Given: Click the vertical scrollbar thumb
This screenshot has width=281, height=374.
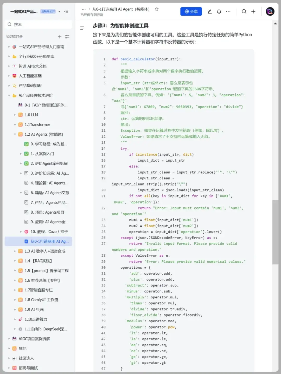Looking at the screenshot, I should click(275, 232).
